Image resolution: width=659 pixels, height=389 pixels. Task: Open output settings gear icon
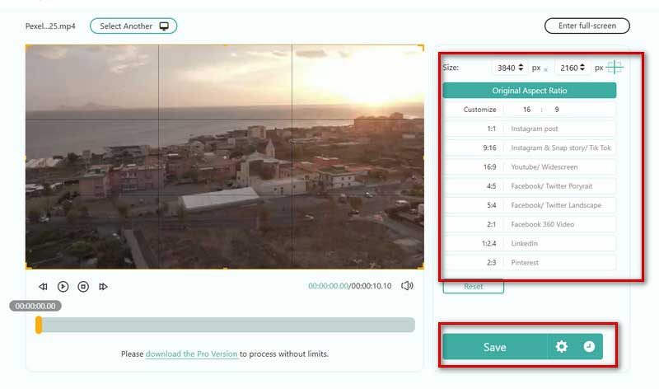point(562,347)
